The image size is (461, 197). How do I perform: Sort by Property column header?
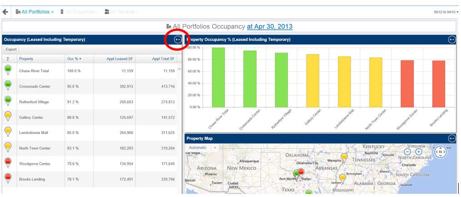pos(26,59)
